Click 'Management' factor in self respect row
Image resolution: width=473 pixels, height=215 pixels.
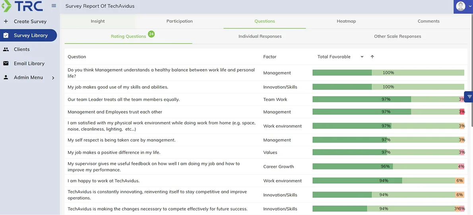(x=277, y=140)
